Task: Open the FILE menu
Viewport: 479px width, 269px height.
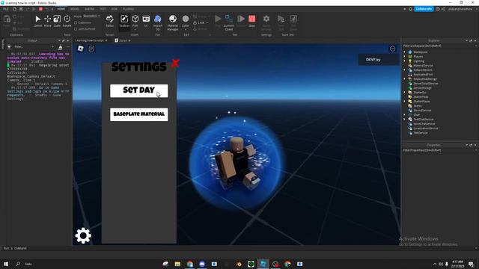Action: (x=6, y=9)
